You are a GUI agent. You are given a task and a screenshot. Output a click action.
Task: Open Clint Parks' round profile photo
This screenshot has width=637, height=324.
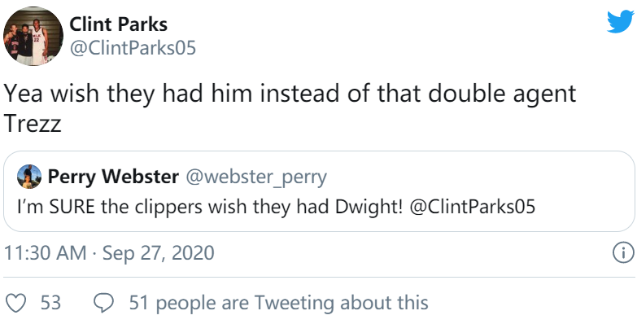(33, 36)
